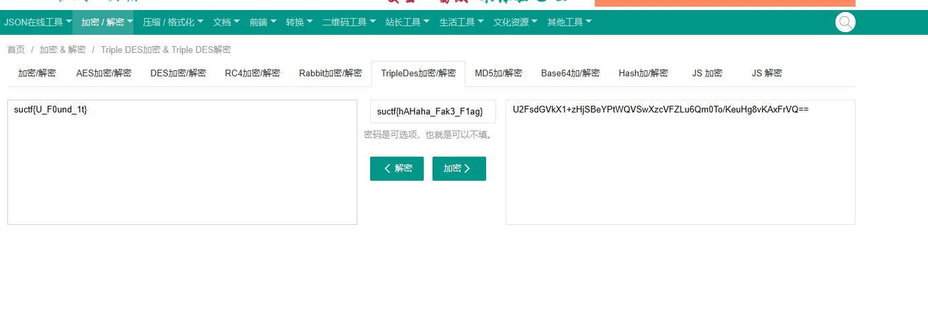
Task: Open the JS 解密 tab
Action: [767, 74]
